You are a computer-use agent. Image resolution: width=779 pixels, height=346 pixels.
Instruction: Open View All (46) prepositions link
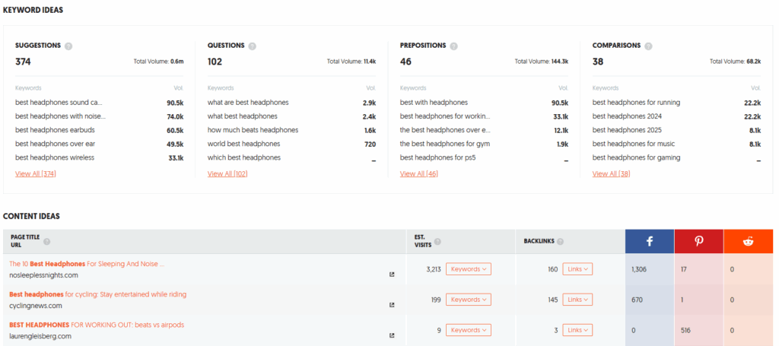tap(419, 173)
